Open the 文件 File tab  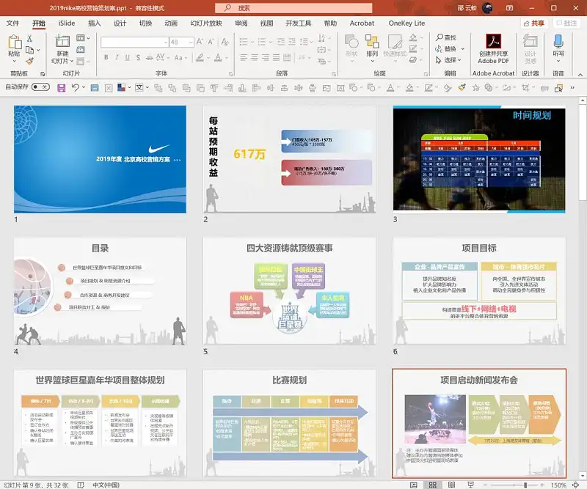(12, 23)
